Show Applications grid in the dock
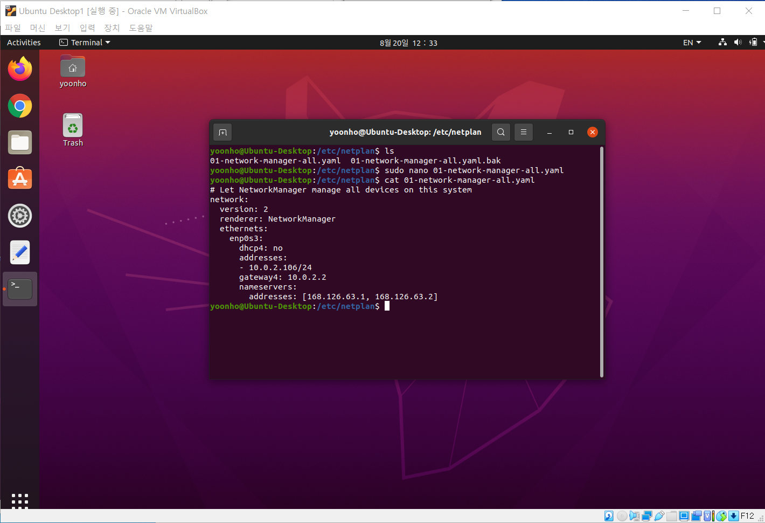765x523 pixels. click(20, 501)
